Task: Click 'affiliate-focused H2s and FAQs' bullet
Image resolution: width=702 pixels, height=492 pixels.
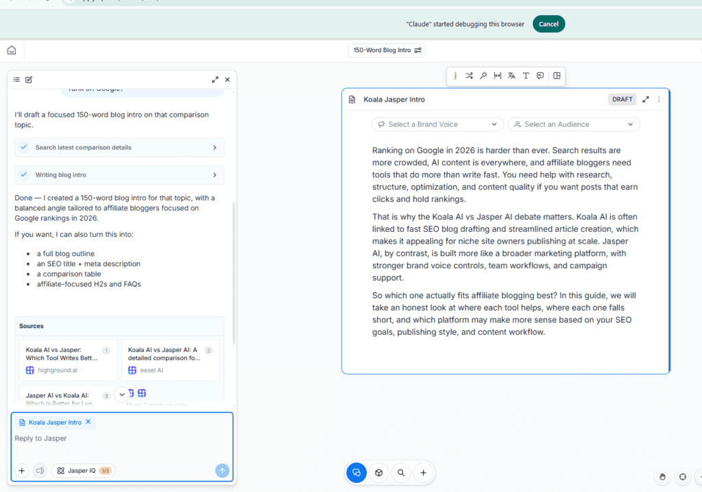Action: point(88,284)
